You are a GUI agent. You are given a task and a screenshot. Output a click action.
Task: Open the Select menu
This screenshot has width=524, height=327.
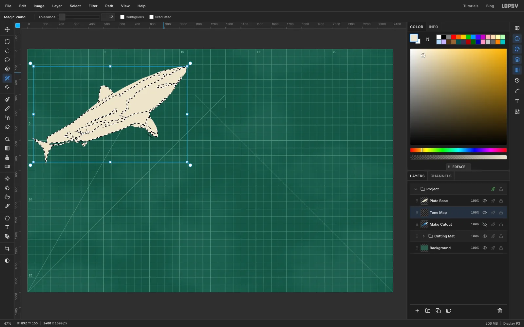tap(75, 6)
